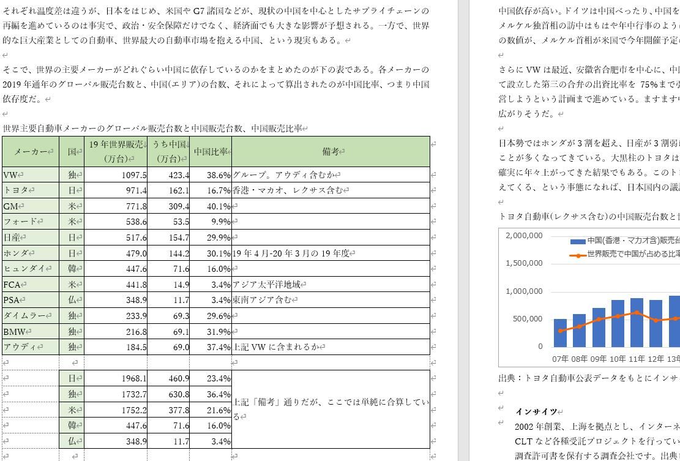Click the 30.1% ratio cell
Image resolution: width=680 pixels, height=461 pixels.
(211, 253)
